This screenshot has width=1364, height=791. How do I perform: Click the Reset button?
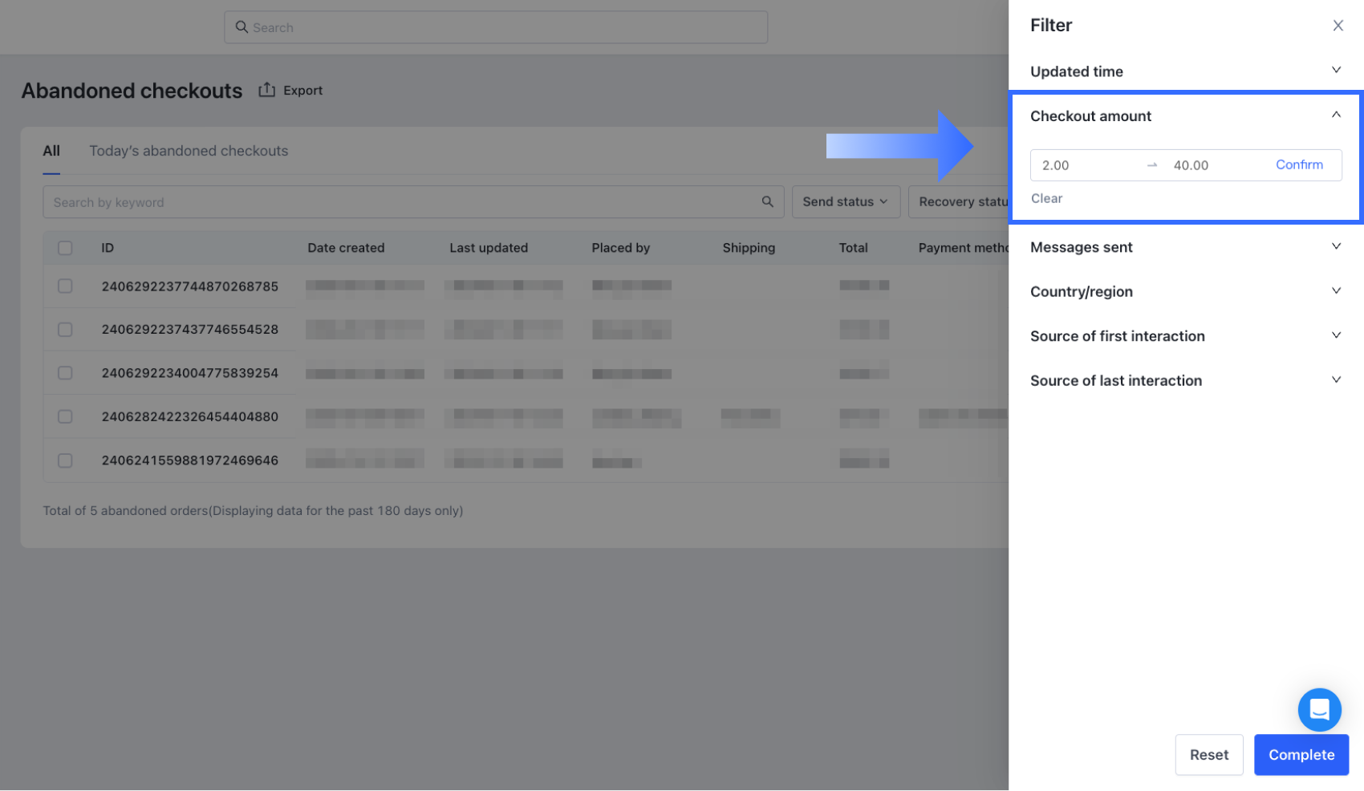1208,755
